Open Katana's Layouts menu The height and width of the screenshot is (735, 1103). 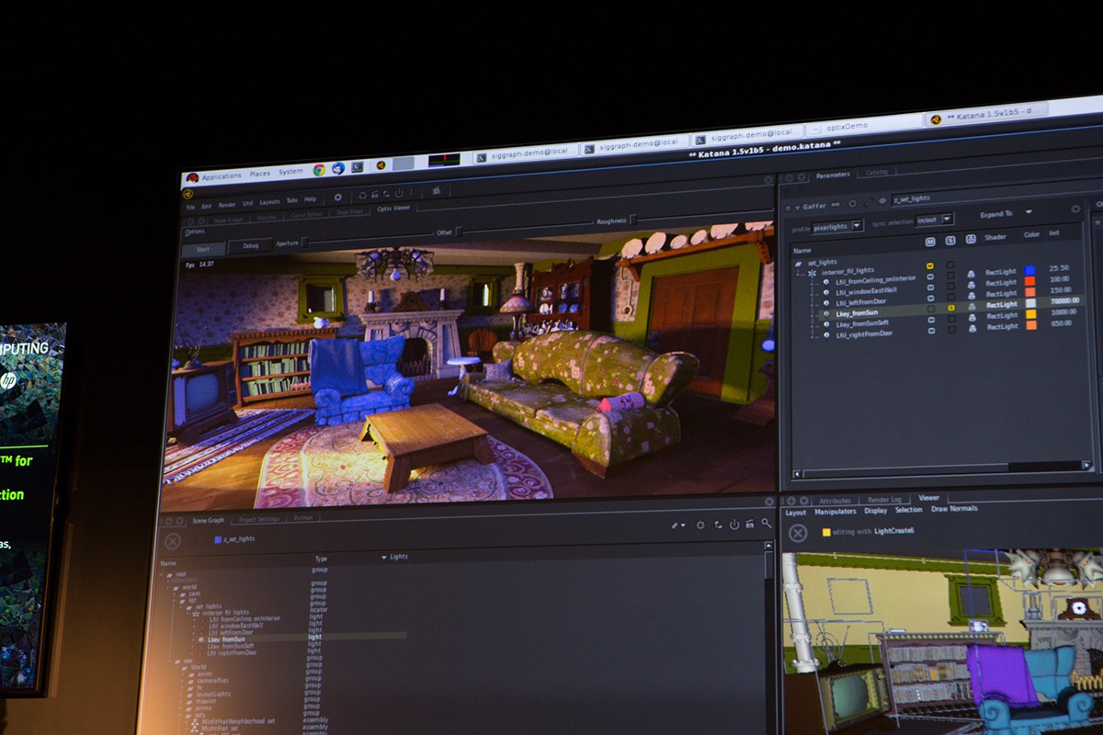pos(269,202)
